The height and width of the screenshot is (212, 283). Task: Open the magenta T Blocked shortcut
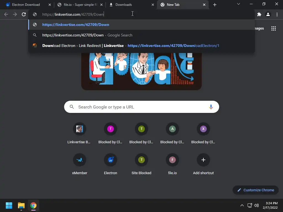click(x=111, y=133)
